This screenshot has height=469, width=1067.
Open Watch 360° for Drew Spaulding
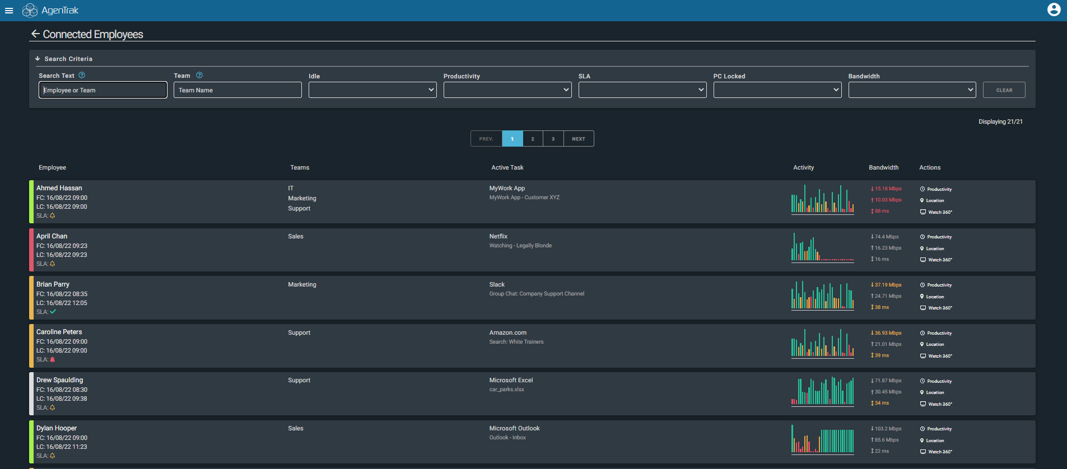936,404
